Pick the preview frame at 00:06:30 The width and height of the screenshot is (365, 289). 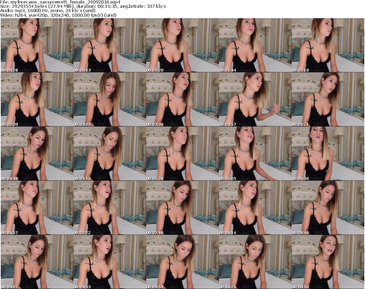[x=328, y=154]
